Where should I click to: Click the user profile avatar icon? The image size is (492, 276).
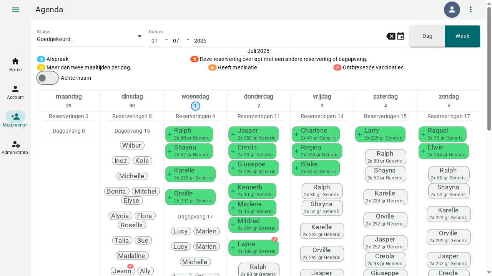click(452, 10)
